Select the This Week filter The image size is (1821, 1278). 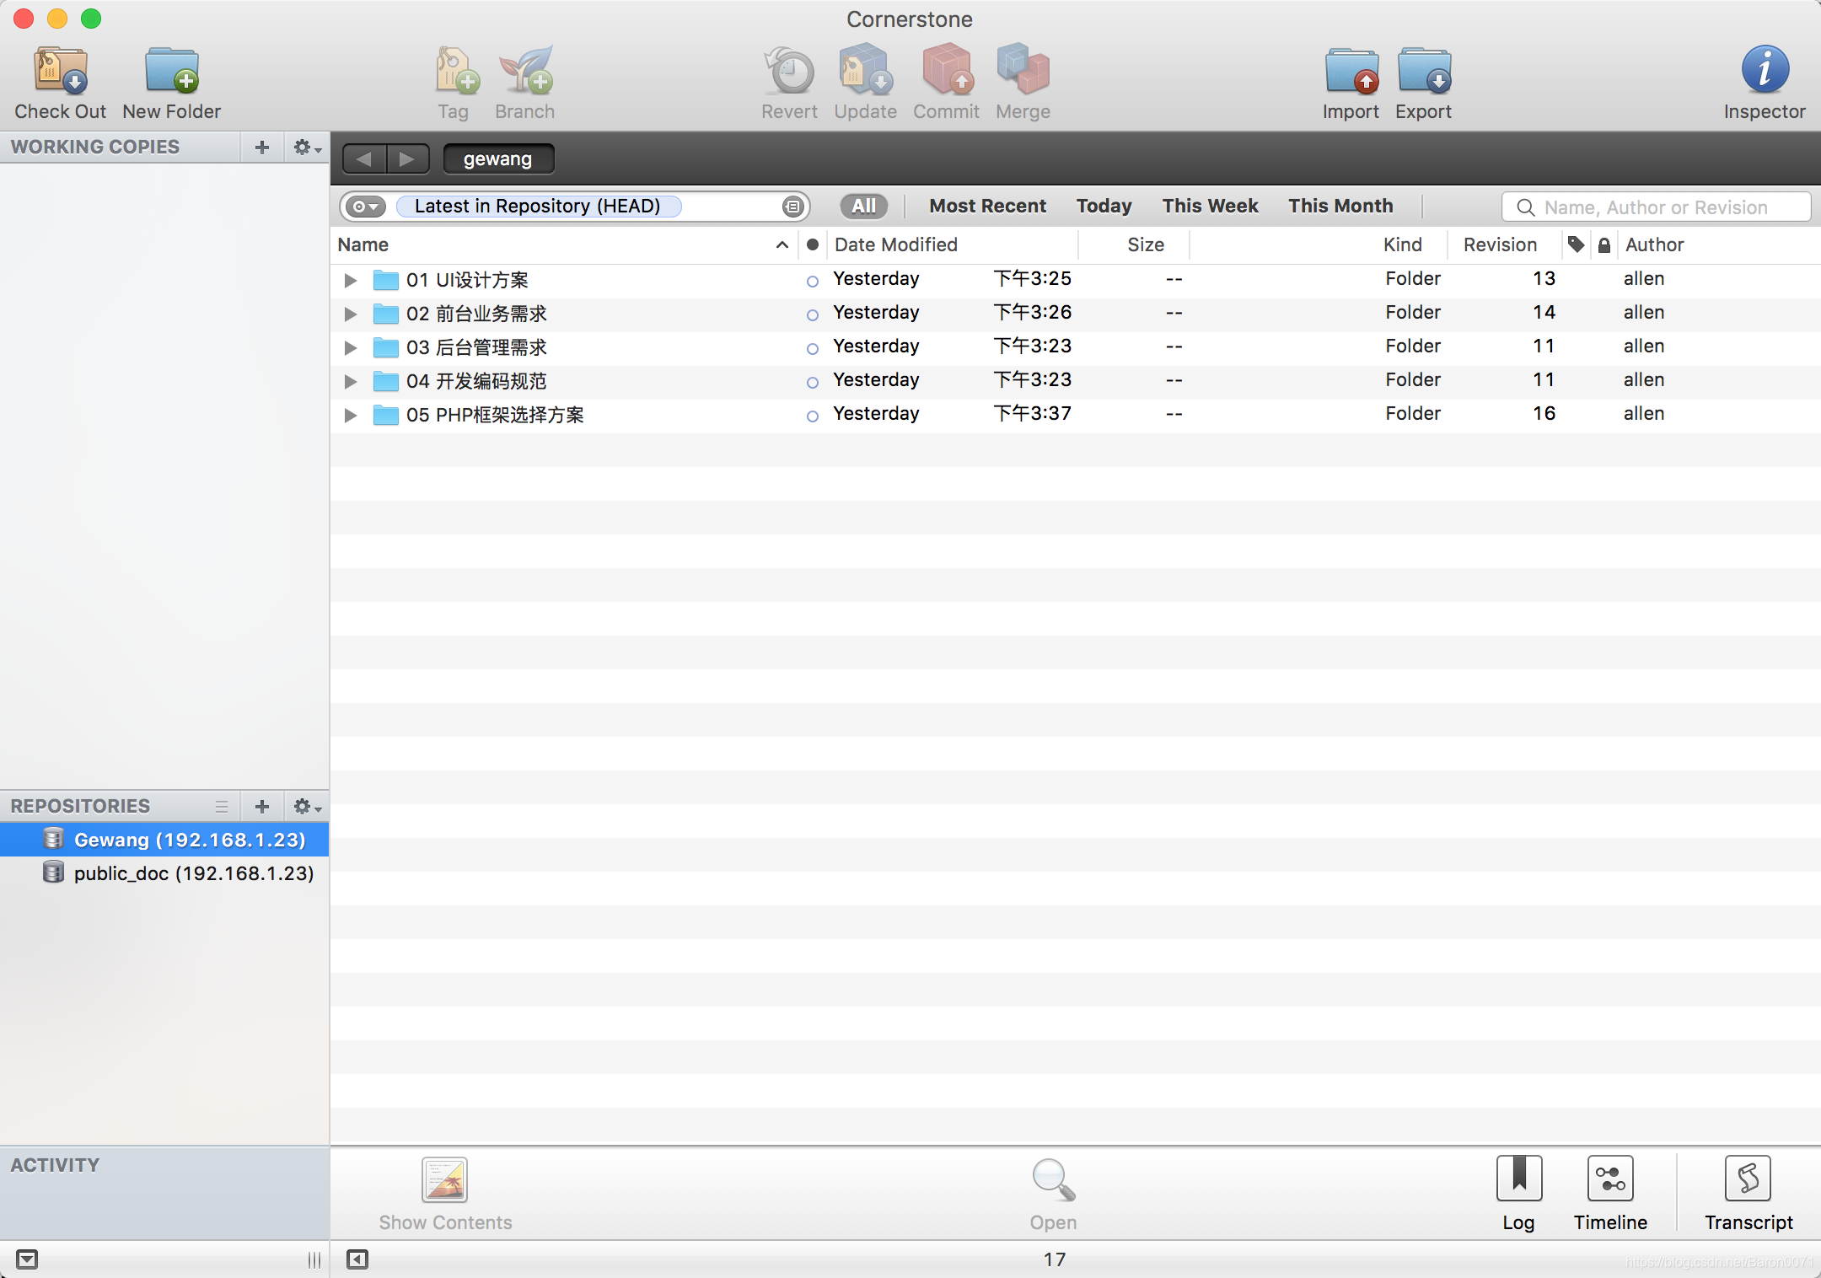(x=1210, y=206)
